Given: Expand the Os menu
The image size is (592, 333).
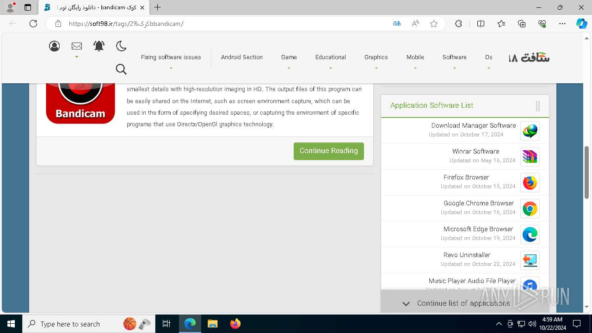Looking at the screenshot, I should coord(489,57).
